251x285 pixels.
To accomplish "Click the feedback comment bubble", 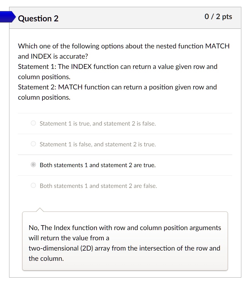I will 125,241.
